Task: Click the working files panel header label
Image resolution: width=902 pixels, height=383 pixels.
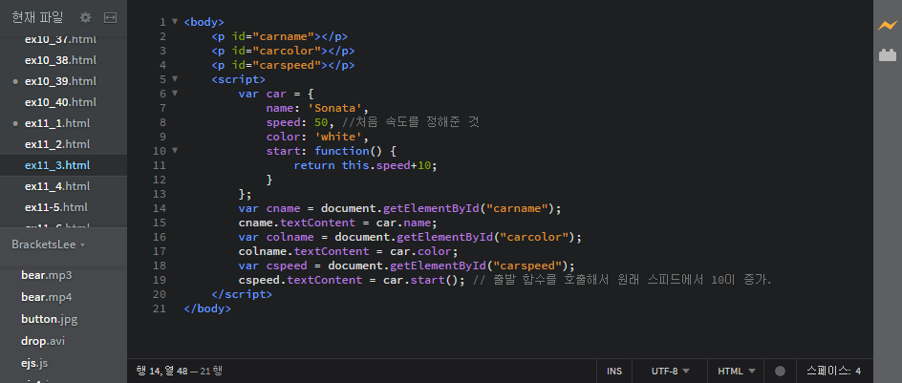Action: coord(37,18)
